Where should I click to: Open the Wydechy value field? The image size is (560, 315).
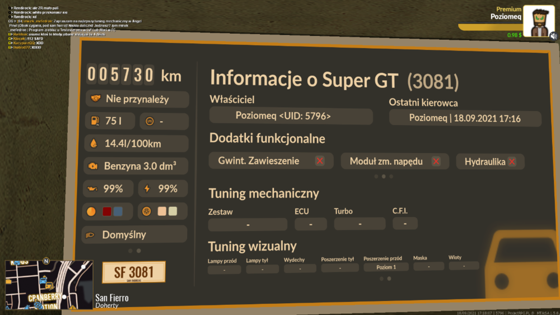click(300, 268)
